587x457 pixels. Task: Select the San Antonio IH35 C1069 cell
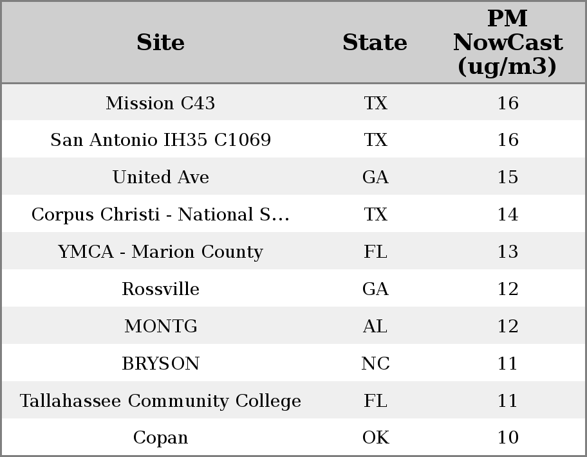point(160,140)
